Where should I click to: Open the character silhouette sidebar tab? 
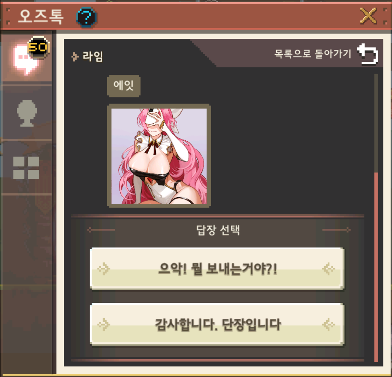pyautogui.click(x=27, y=113)
